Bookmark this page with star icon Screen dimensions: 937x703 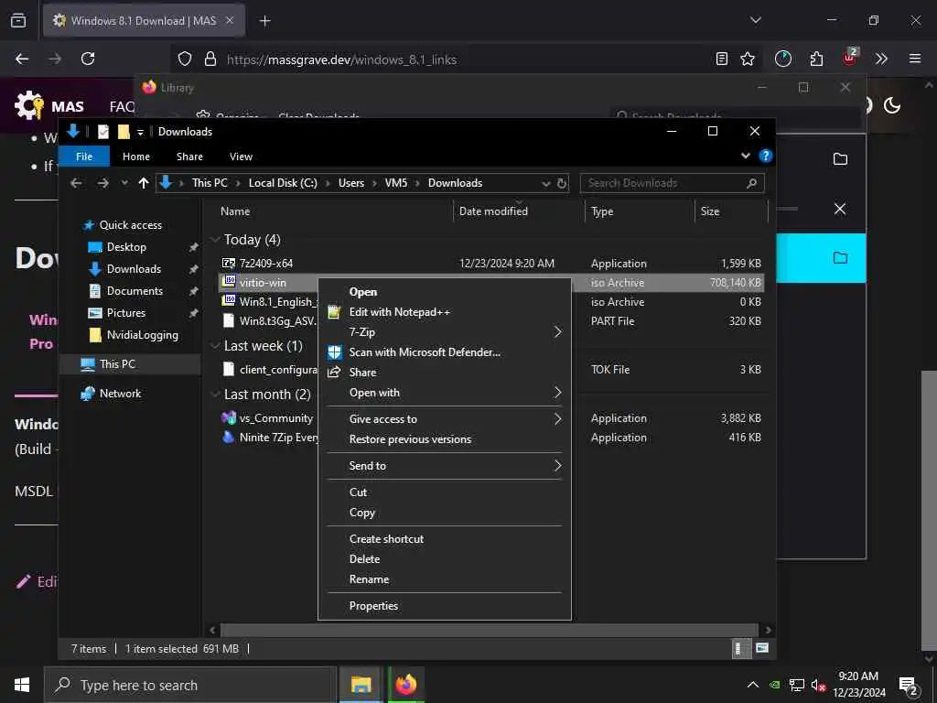tap(748, 59)
